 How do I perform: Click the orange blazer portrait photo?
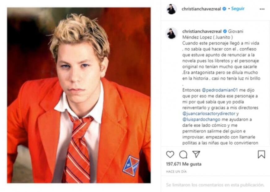[79, 95]
